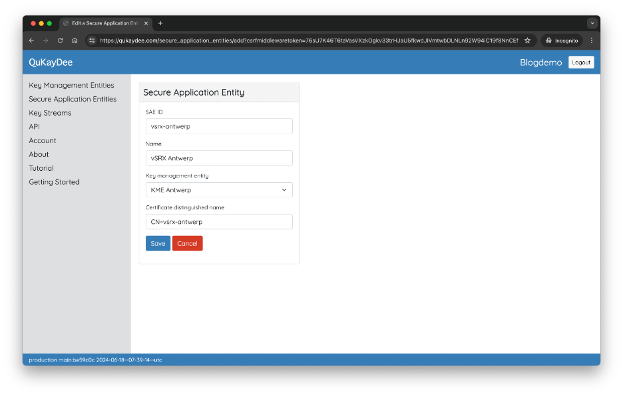The image size is (623, 396).
Task: Click the red Cancel button
Action: (187, 244)
